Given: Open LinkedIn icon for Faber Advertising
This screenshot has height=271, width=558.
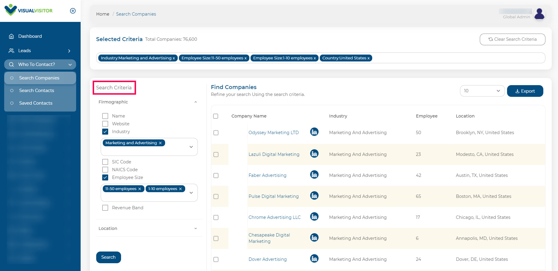Looking at the screenshot, I should [314, 175].
